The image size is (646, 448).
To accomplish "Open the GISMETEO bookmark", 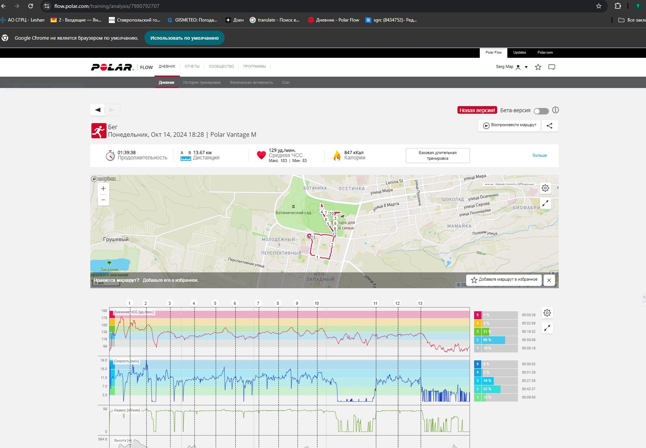I will click(x=192, y=20).
